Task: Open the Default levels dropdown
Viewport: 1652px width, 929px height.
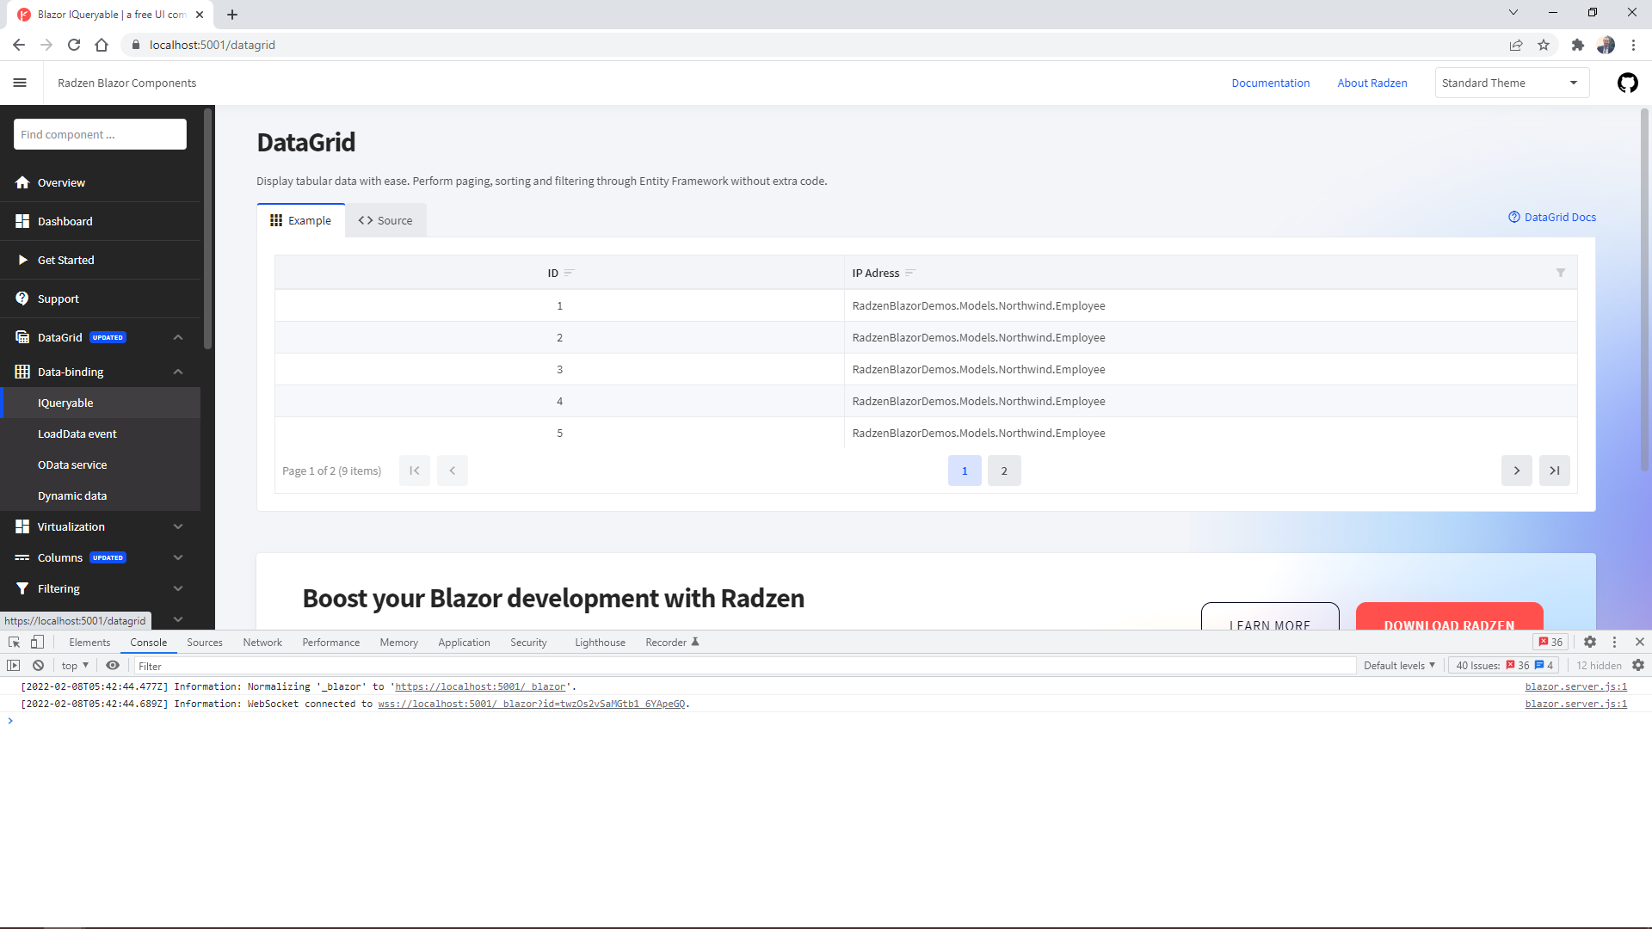Action: pos(1399,665)
